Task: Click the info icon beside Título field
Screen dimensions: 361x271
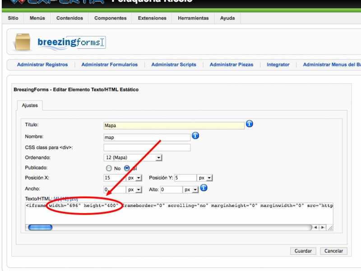Action: click(250, 124)
